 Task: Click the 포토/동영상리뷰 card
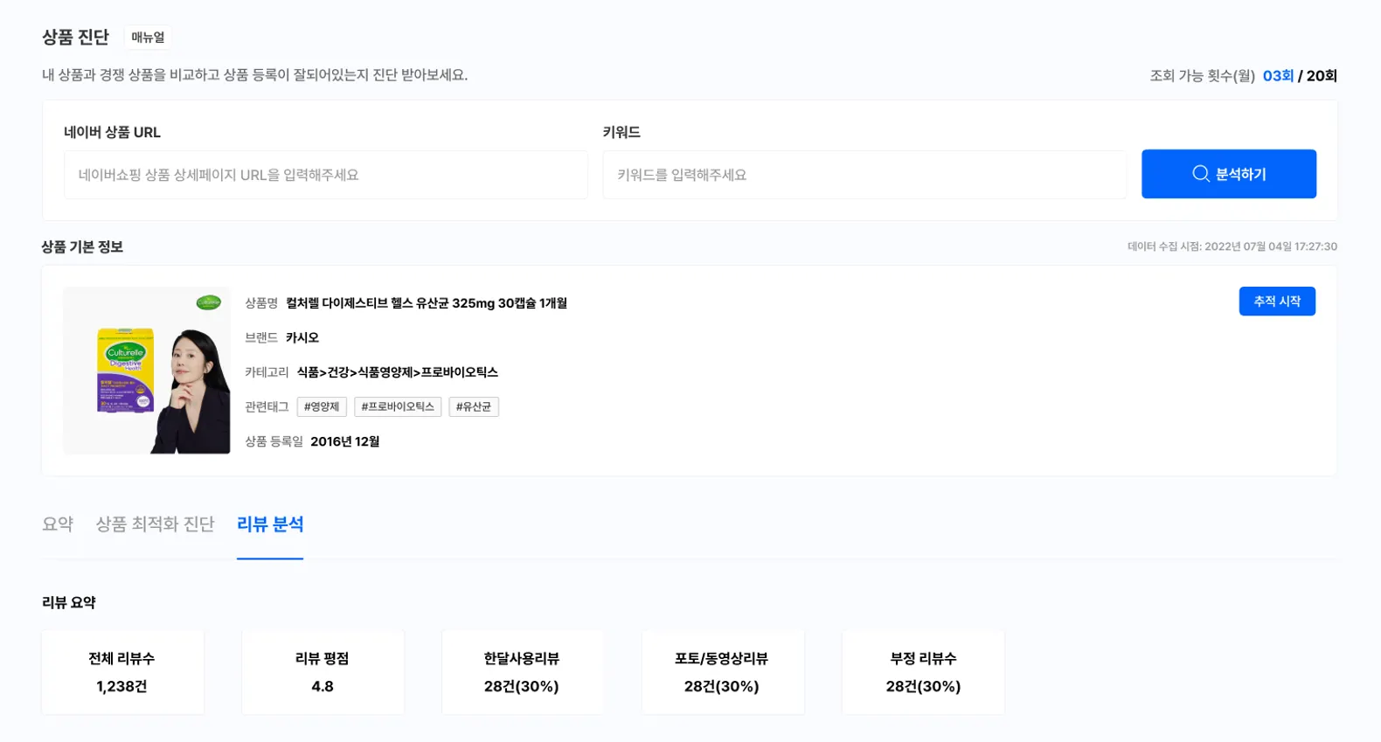point(722,672)
